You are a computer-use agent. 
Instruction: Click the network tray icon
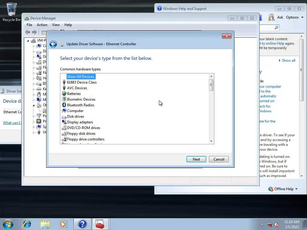[270, 225]
